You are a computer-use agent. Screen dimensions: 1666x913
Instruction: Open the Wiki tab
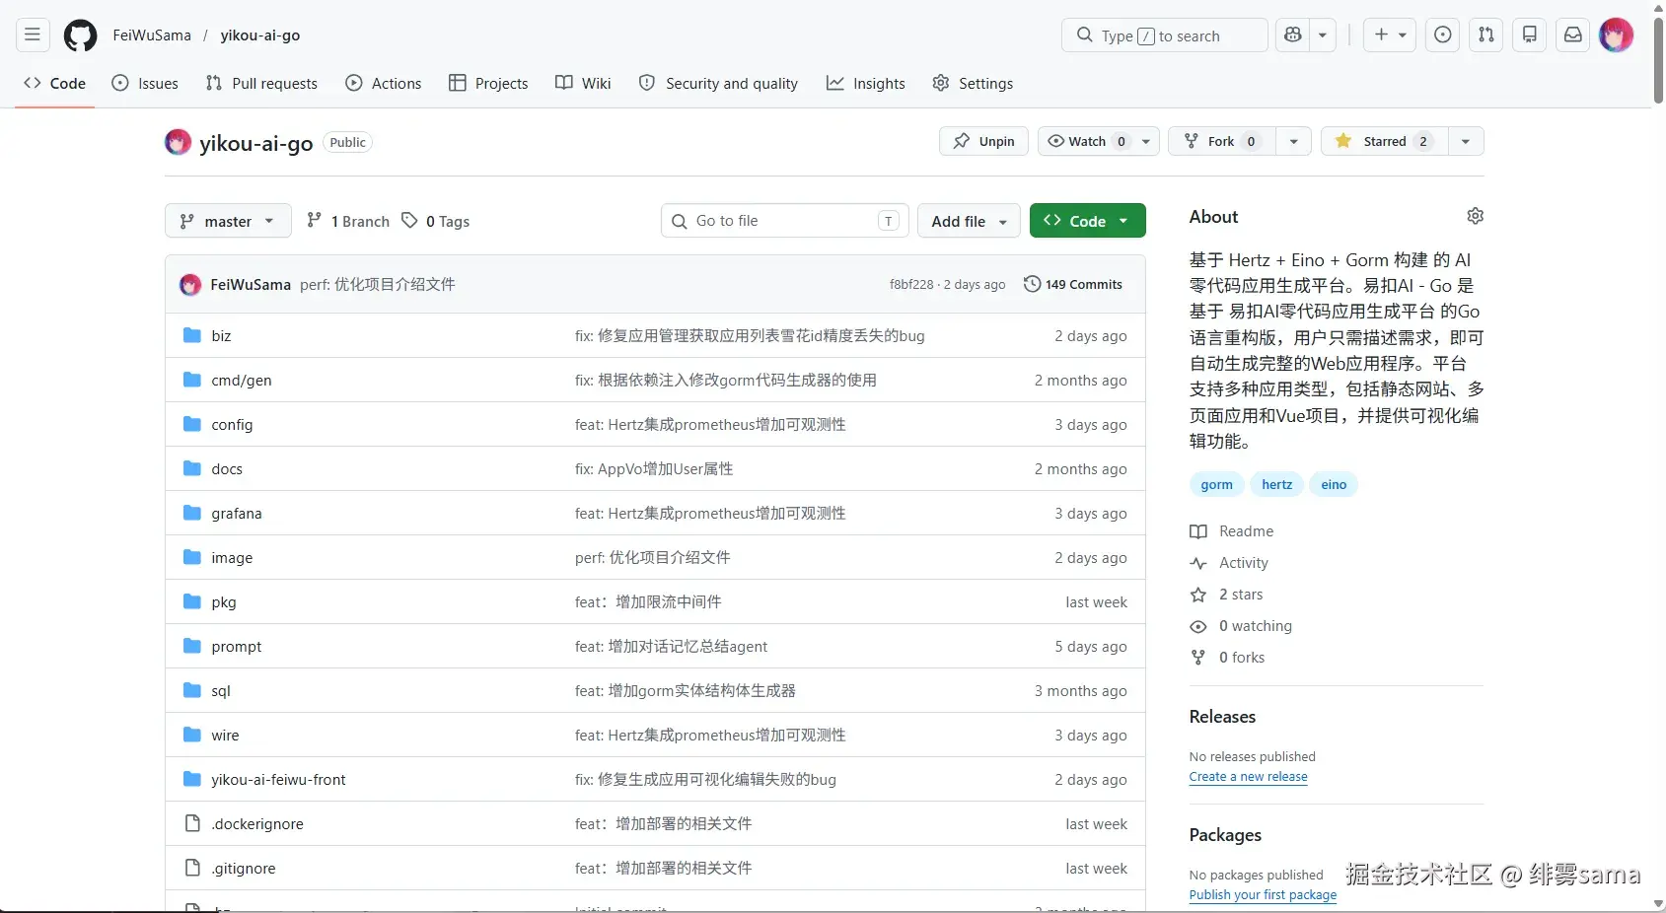pos(583,84)
